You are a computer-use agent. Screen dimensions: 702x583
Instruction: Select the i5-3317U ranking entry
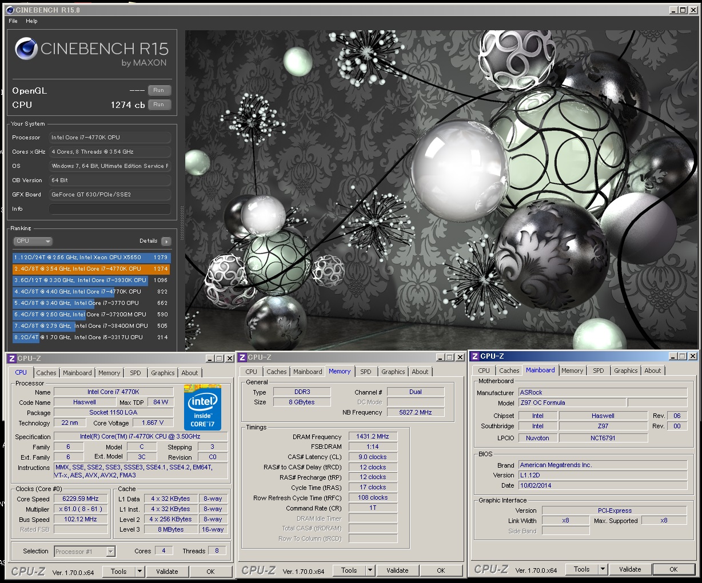[x=91, y=337]
